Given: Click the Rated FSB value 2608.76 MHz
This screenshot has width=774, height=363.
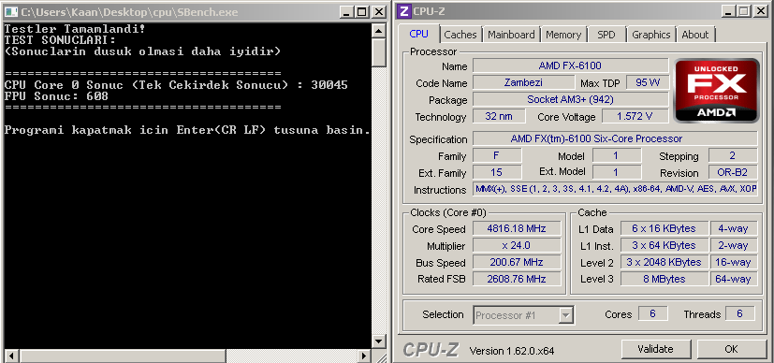Looking at the screenshot, I should point(517,279).
